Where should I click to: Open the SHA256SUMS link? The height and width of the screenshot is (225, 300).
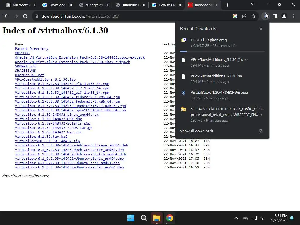point(25,71)
